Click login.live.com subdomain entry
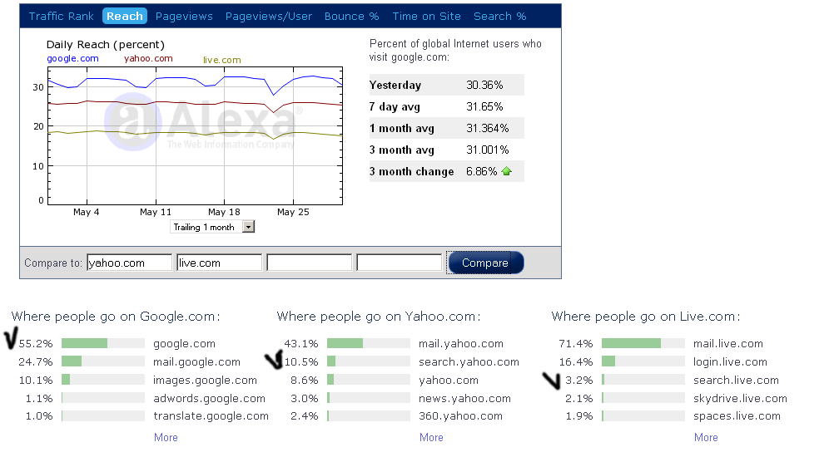Image resolution: width=839 pixels, height=452 pixels. tap(731, 361)
